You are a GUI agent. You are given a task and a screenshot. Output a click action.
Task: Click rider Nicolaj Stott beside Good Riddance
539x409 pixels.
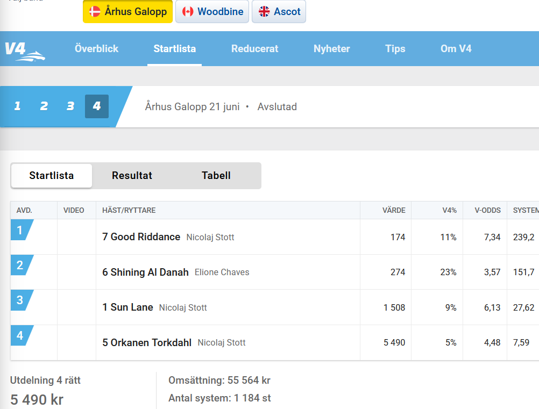pos(210,238)
